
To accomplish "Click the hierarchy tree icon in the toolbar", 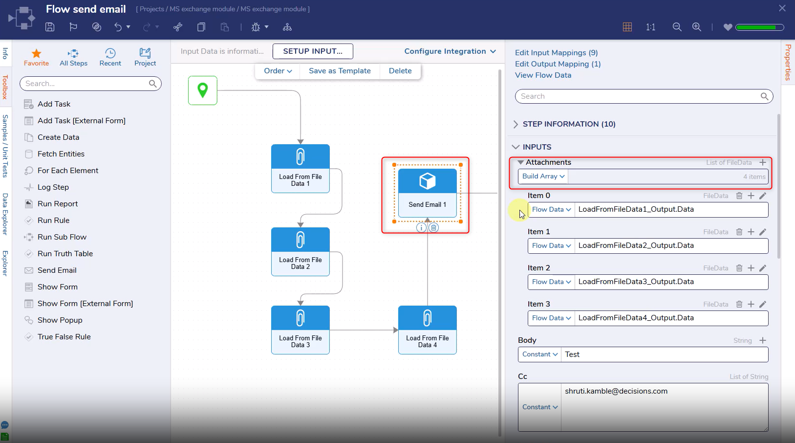I will [x=287, y=27].
